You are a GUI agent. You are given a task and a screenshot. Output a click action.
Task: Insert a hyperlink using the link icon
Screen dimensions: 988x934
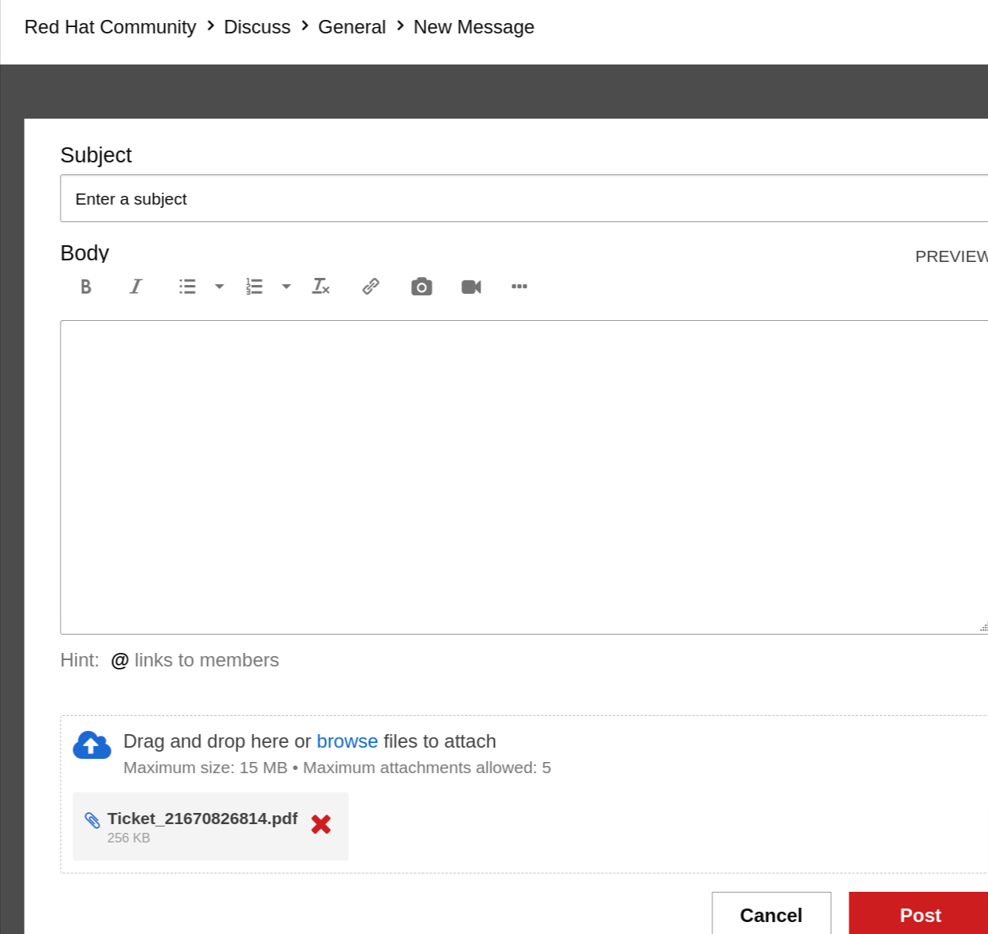(370, 286)
